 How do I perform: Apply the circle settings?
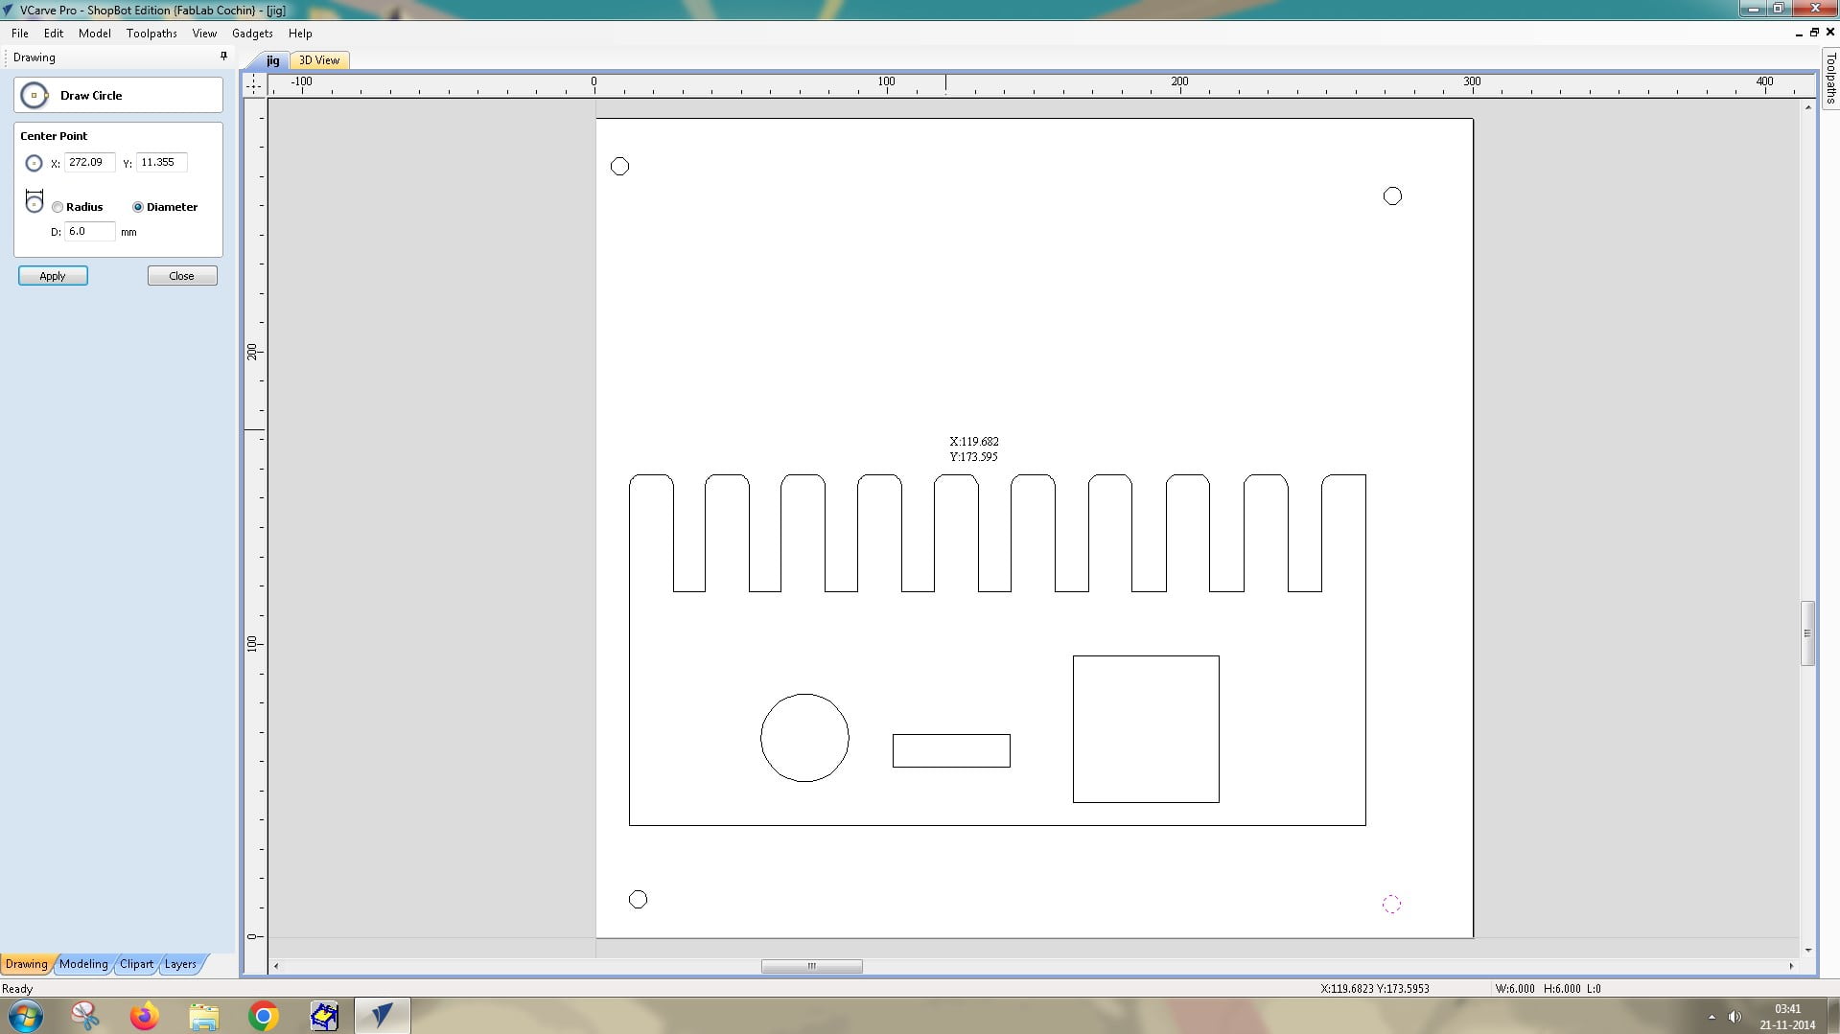pos(53,276)
